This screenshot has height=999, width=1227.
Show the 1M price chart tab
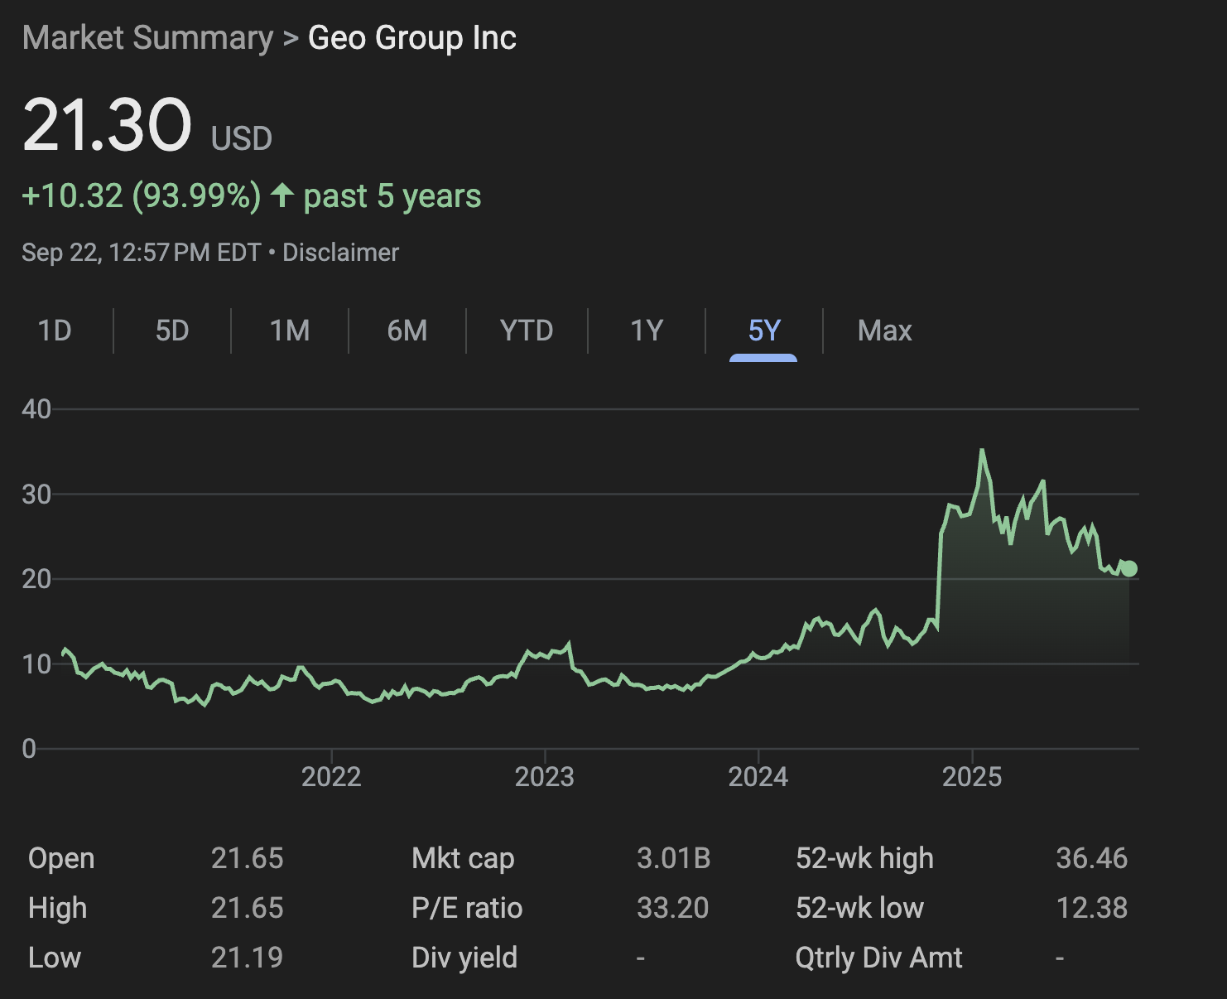290,331
